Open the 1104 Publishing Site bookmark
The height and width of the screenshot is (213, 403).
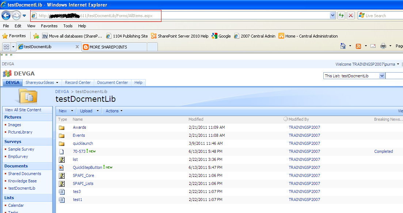pyautogui.click(x=127, y=36)
